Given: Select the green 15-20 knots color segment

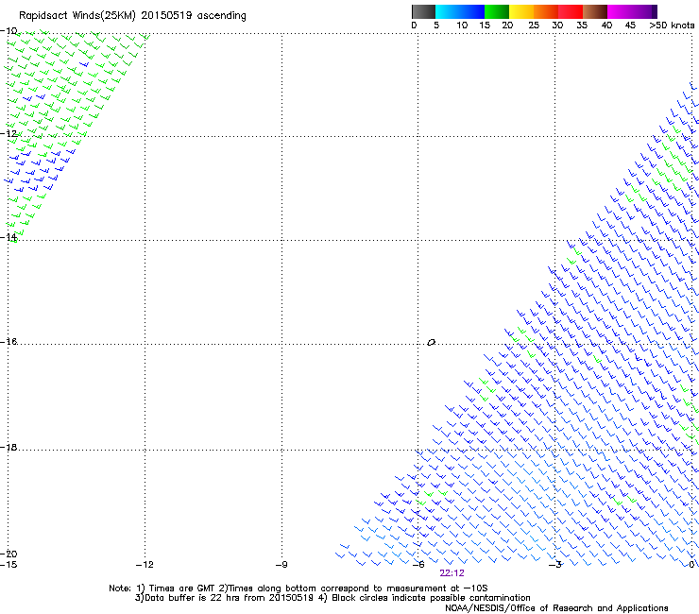Looking at the screenshot, I should pos(497,11).
